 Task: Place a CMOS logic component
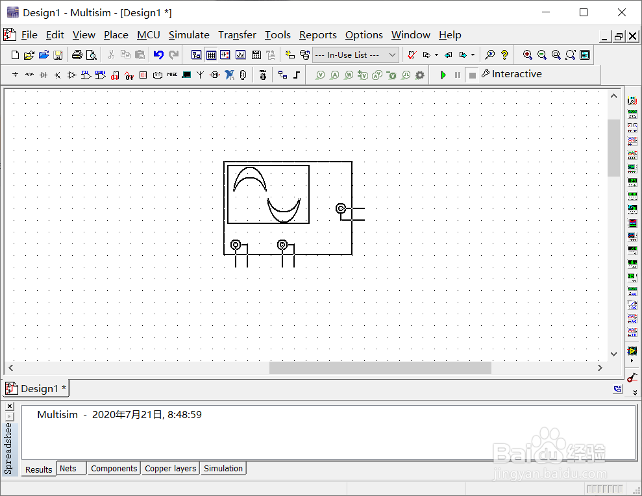click(101, 75)
